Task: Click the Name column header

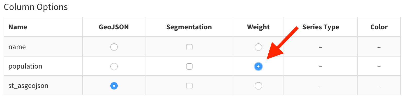Action: click(18, 27)
